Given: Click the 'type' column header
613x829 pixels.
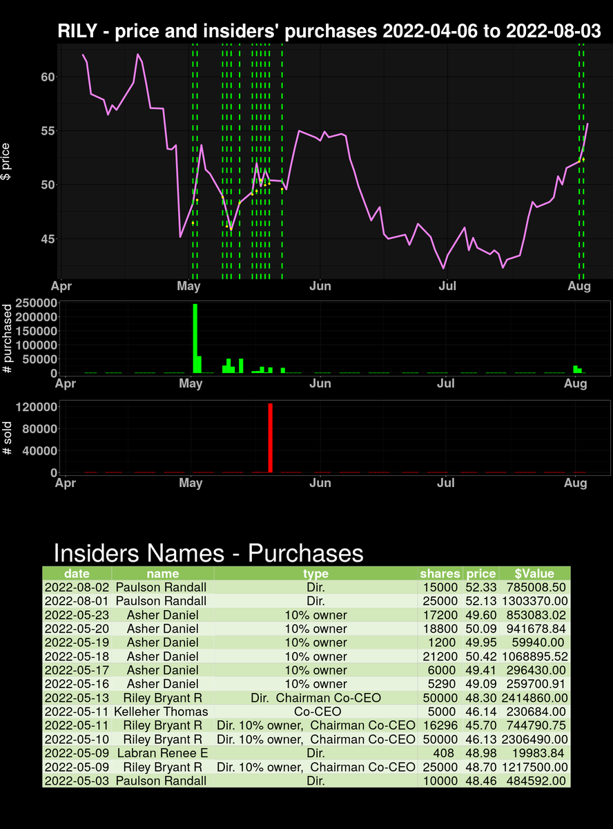Looking at the screenshot, I should [315, 573].
